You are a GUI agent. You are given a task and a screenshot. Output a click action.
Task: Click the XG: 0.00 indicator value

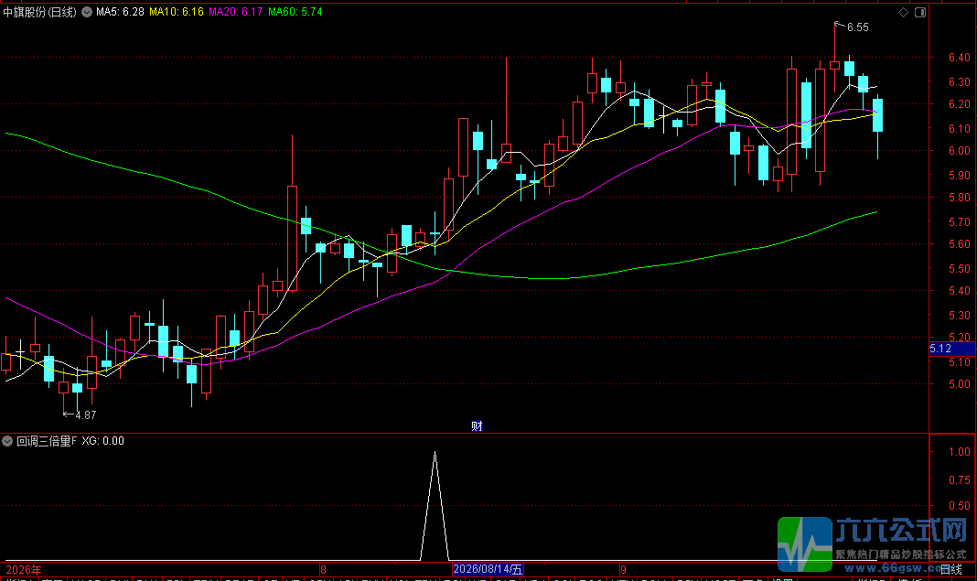pyautogui.click(x=102, y=441)
